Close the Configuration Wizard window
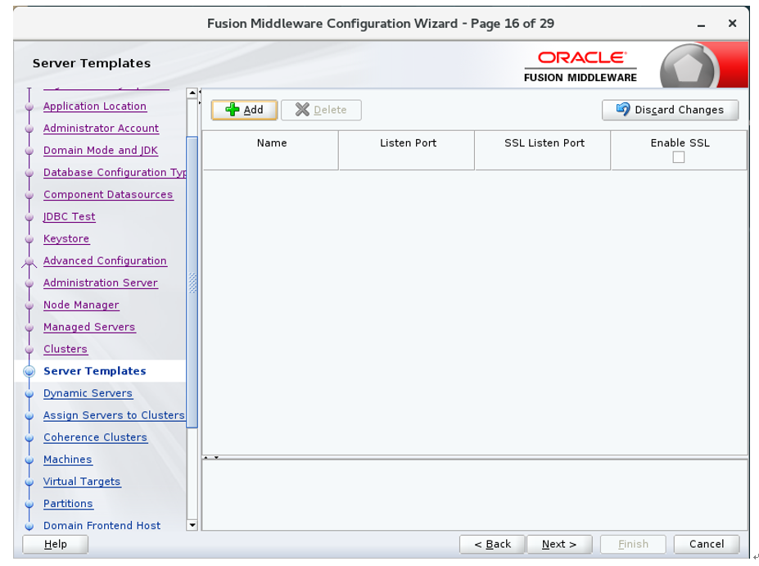 732,23
